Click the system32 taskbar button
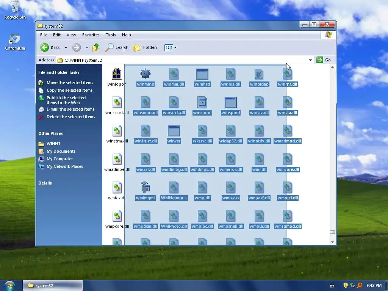Screen dimensions: 388x291 (53, 286)
